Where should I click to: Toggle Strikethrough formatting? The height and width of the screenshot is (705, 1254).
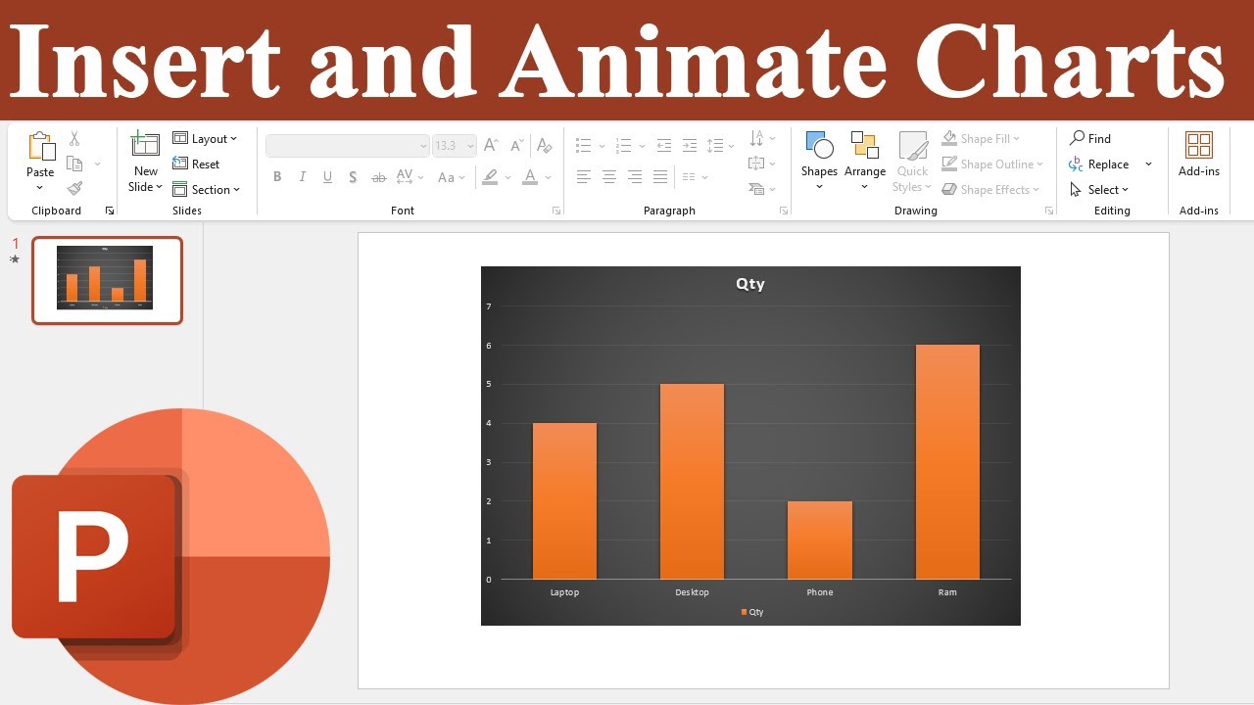click(x=379, y=177)
